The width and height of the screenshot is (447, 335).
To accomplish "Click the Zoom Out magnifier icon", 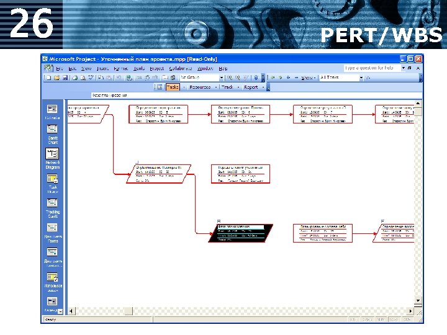I will [238, 78].
